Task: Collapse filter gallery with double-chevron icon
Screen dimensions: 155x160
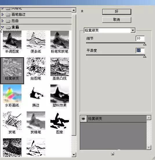Action: [82, 11]
